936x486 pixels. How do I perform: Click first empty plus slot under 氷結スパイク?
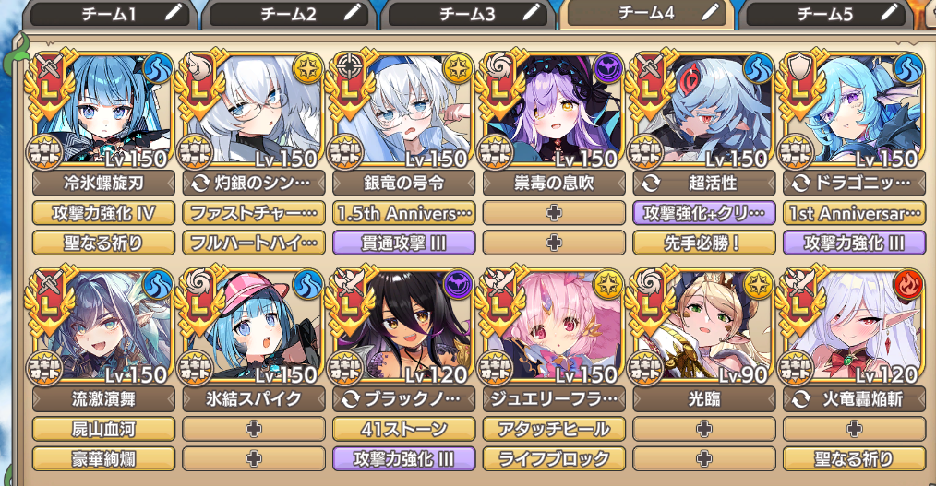click(x=254, y=429)
